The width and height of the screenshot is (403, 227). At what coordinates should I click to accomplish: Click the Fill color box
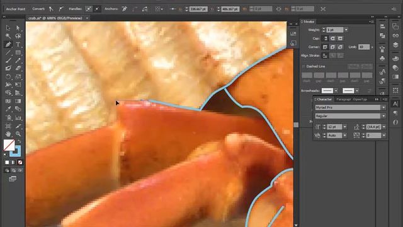click(9, 145)
